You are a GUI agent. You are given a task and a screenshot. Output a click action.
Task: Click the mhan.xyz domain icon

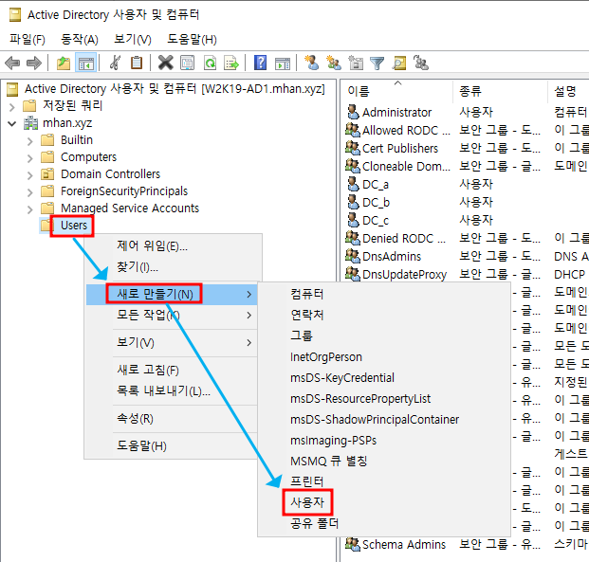pyautogui.click(x=30, y=123)
